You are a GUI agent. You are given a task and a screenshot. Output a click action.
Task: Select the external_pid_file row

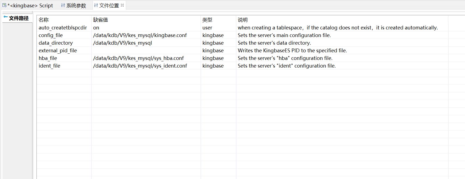pyautogui.click(x=58, y=51)
